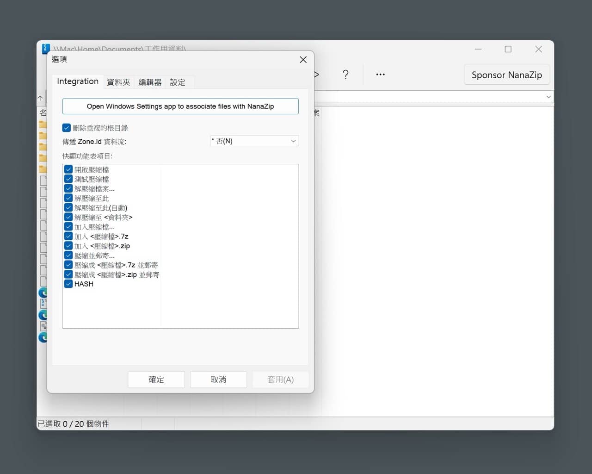Minimize the NanaZip window
The image size is (592, 474).
(x=478, y=49)
